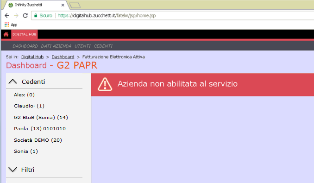
Task: Select cedente G2 BtoB (Sonia) (14)
Action: [41, 117]
